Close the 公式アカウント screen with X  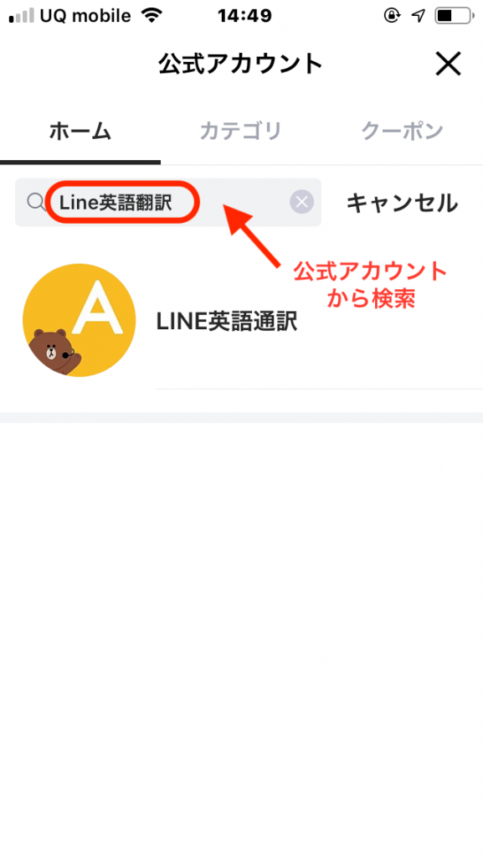click(x=448, y=64)
